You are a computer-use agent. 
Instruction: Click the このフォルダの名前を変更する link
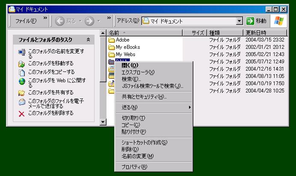(56, 54)
